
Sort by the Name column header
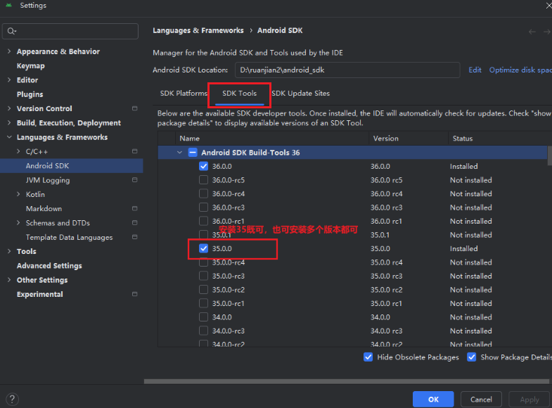(271, 139)
